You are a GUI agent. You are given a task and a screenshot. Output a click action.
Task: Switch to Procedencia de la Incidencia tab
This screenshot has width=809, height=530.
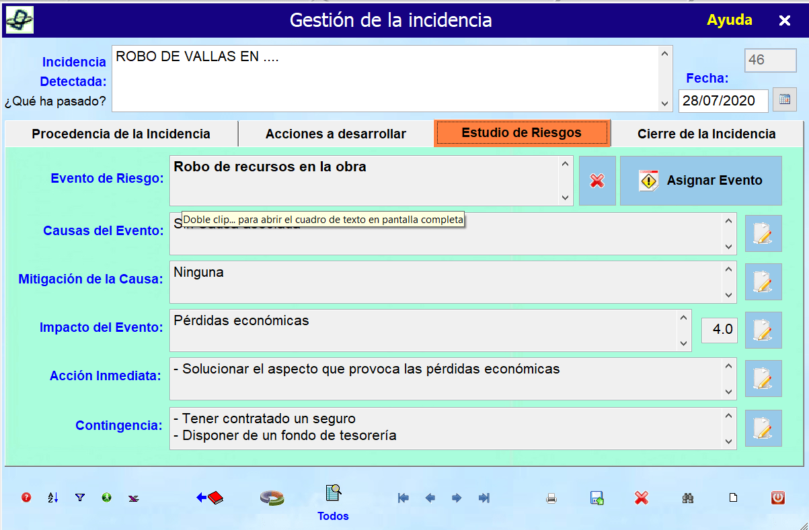click(121, 134)
